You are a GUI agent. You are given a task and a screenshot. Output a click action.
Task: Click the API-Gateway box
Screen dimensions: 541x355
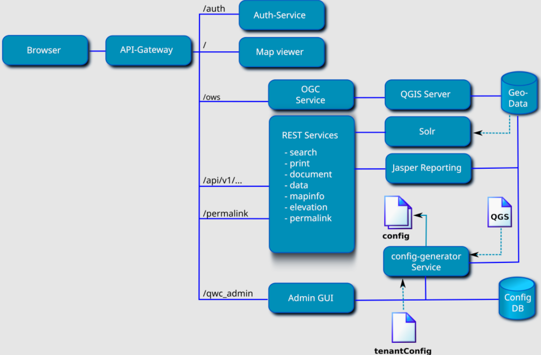(x=147, y=50)
